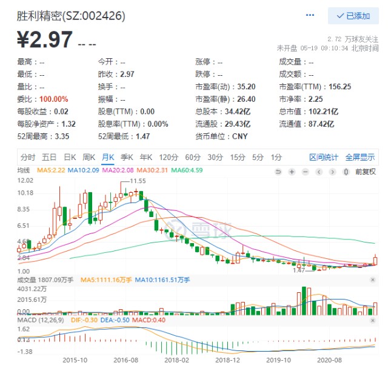
Task: Select the 15分 interval tab
Action: (238, 157)
